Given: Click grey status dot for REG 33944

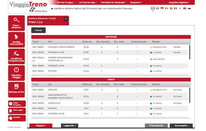Looking at the screenshot, I should [151, 59].
